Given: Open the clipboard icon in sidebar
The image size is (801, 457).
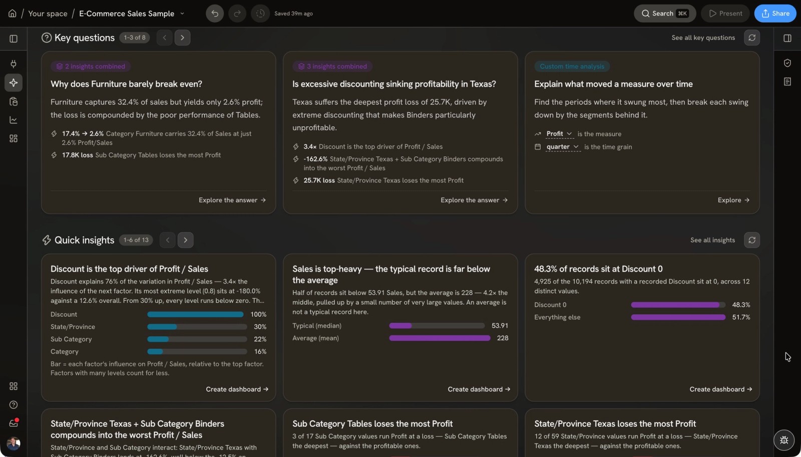Looking at the screenshot, I should tap(14, 101).
